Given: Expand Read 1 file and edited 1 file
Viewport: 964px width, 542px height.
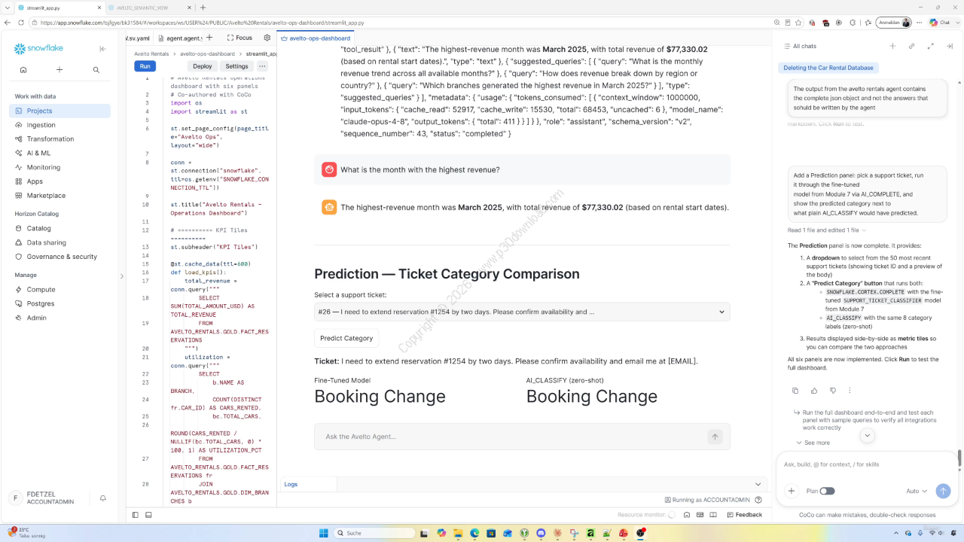Looking at the screenshot, I should tap(827, 230).
